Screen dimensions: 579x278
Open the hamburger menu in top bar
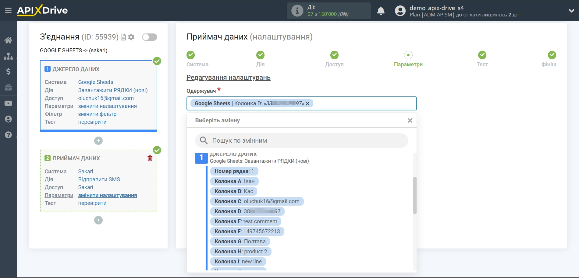(8, 11)
